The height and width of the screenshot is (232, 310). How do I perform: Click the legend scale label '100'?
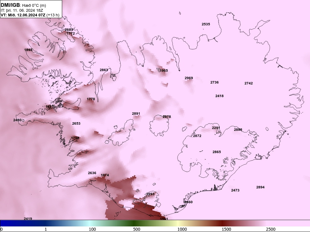92,230
